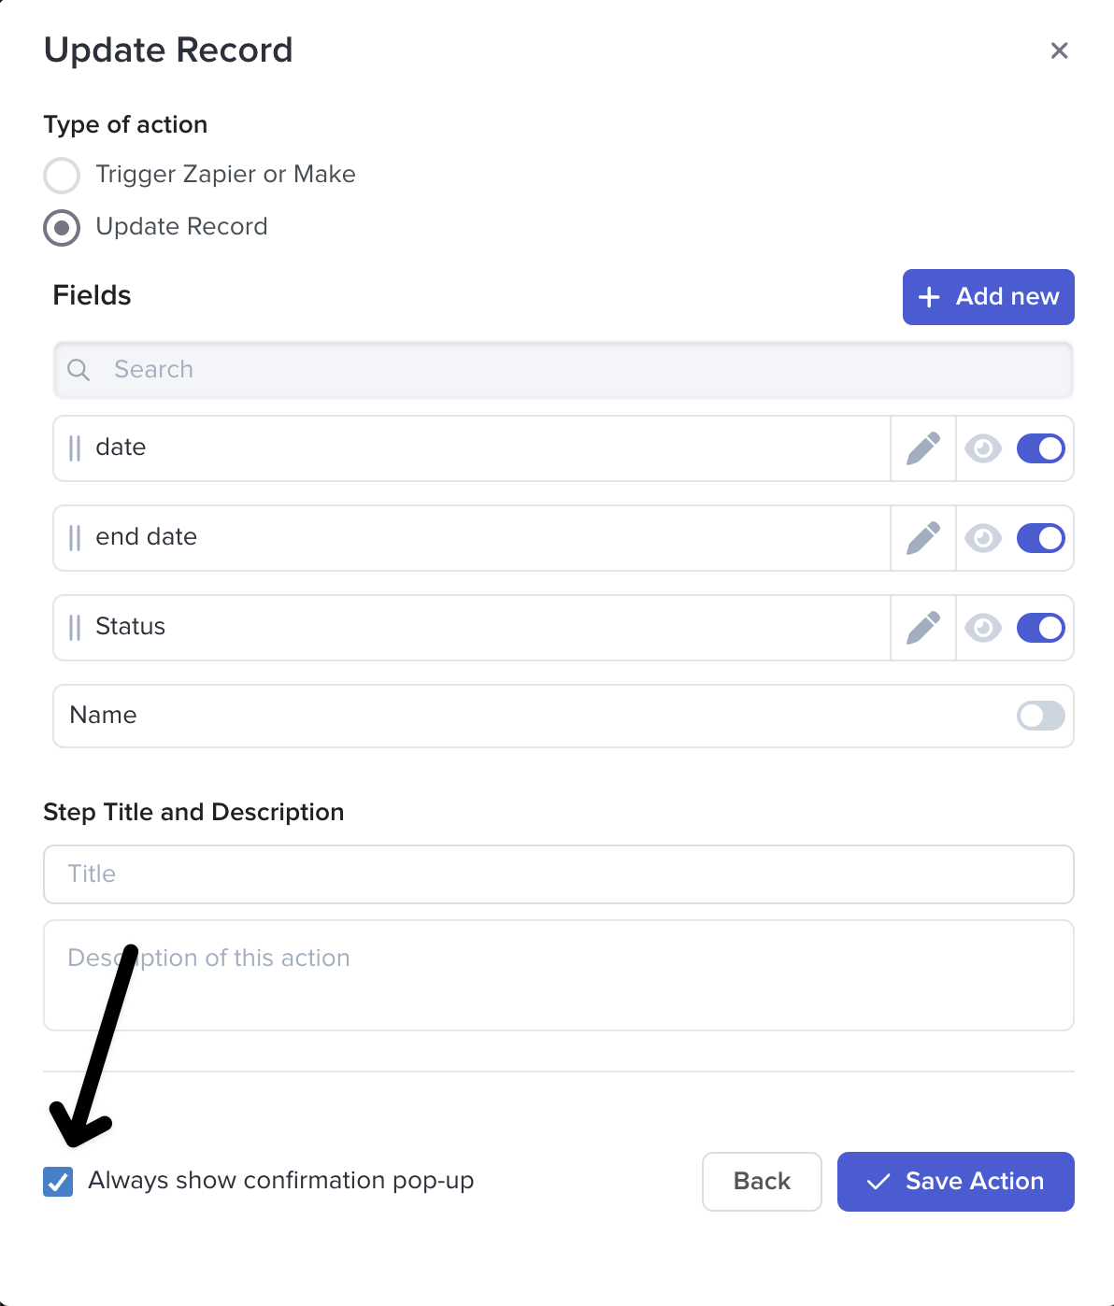Open Status field editor with pencil icon
The height and width of the screenshot is (1306, 1114).
(x=923, y=628)
